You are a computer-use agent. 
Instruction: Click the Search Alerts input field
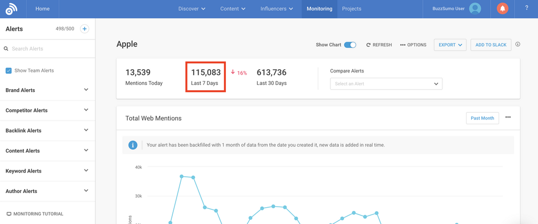[50, 49]
